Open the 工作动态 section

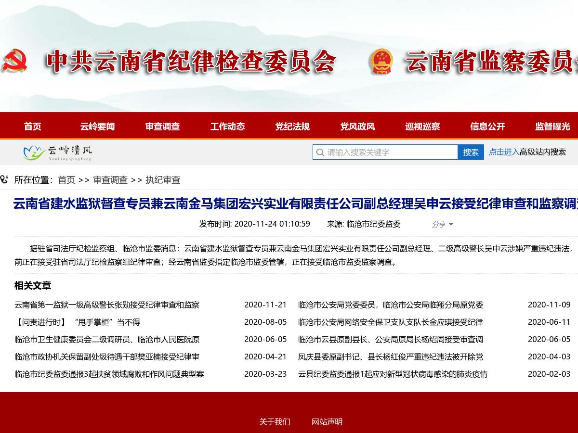(227, 126)
